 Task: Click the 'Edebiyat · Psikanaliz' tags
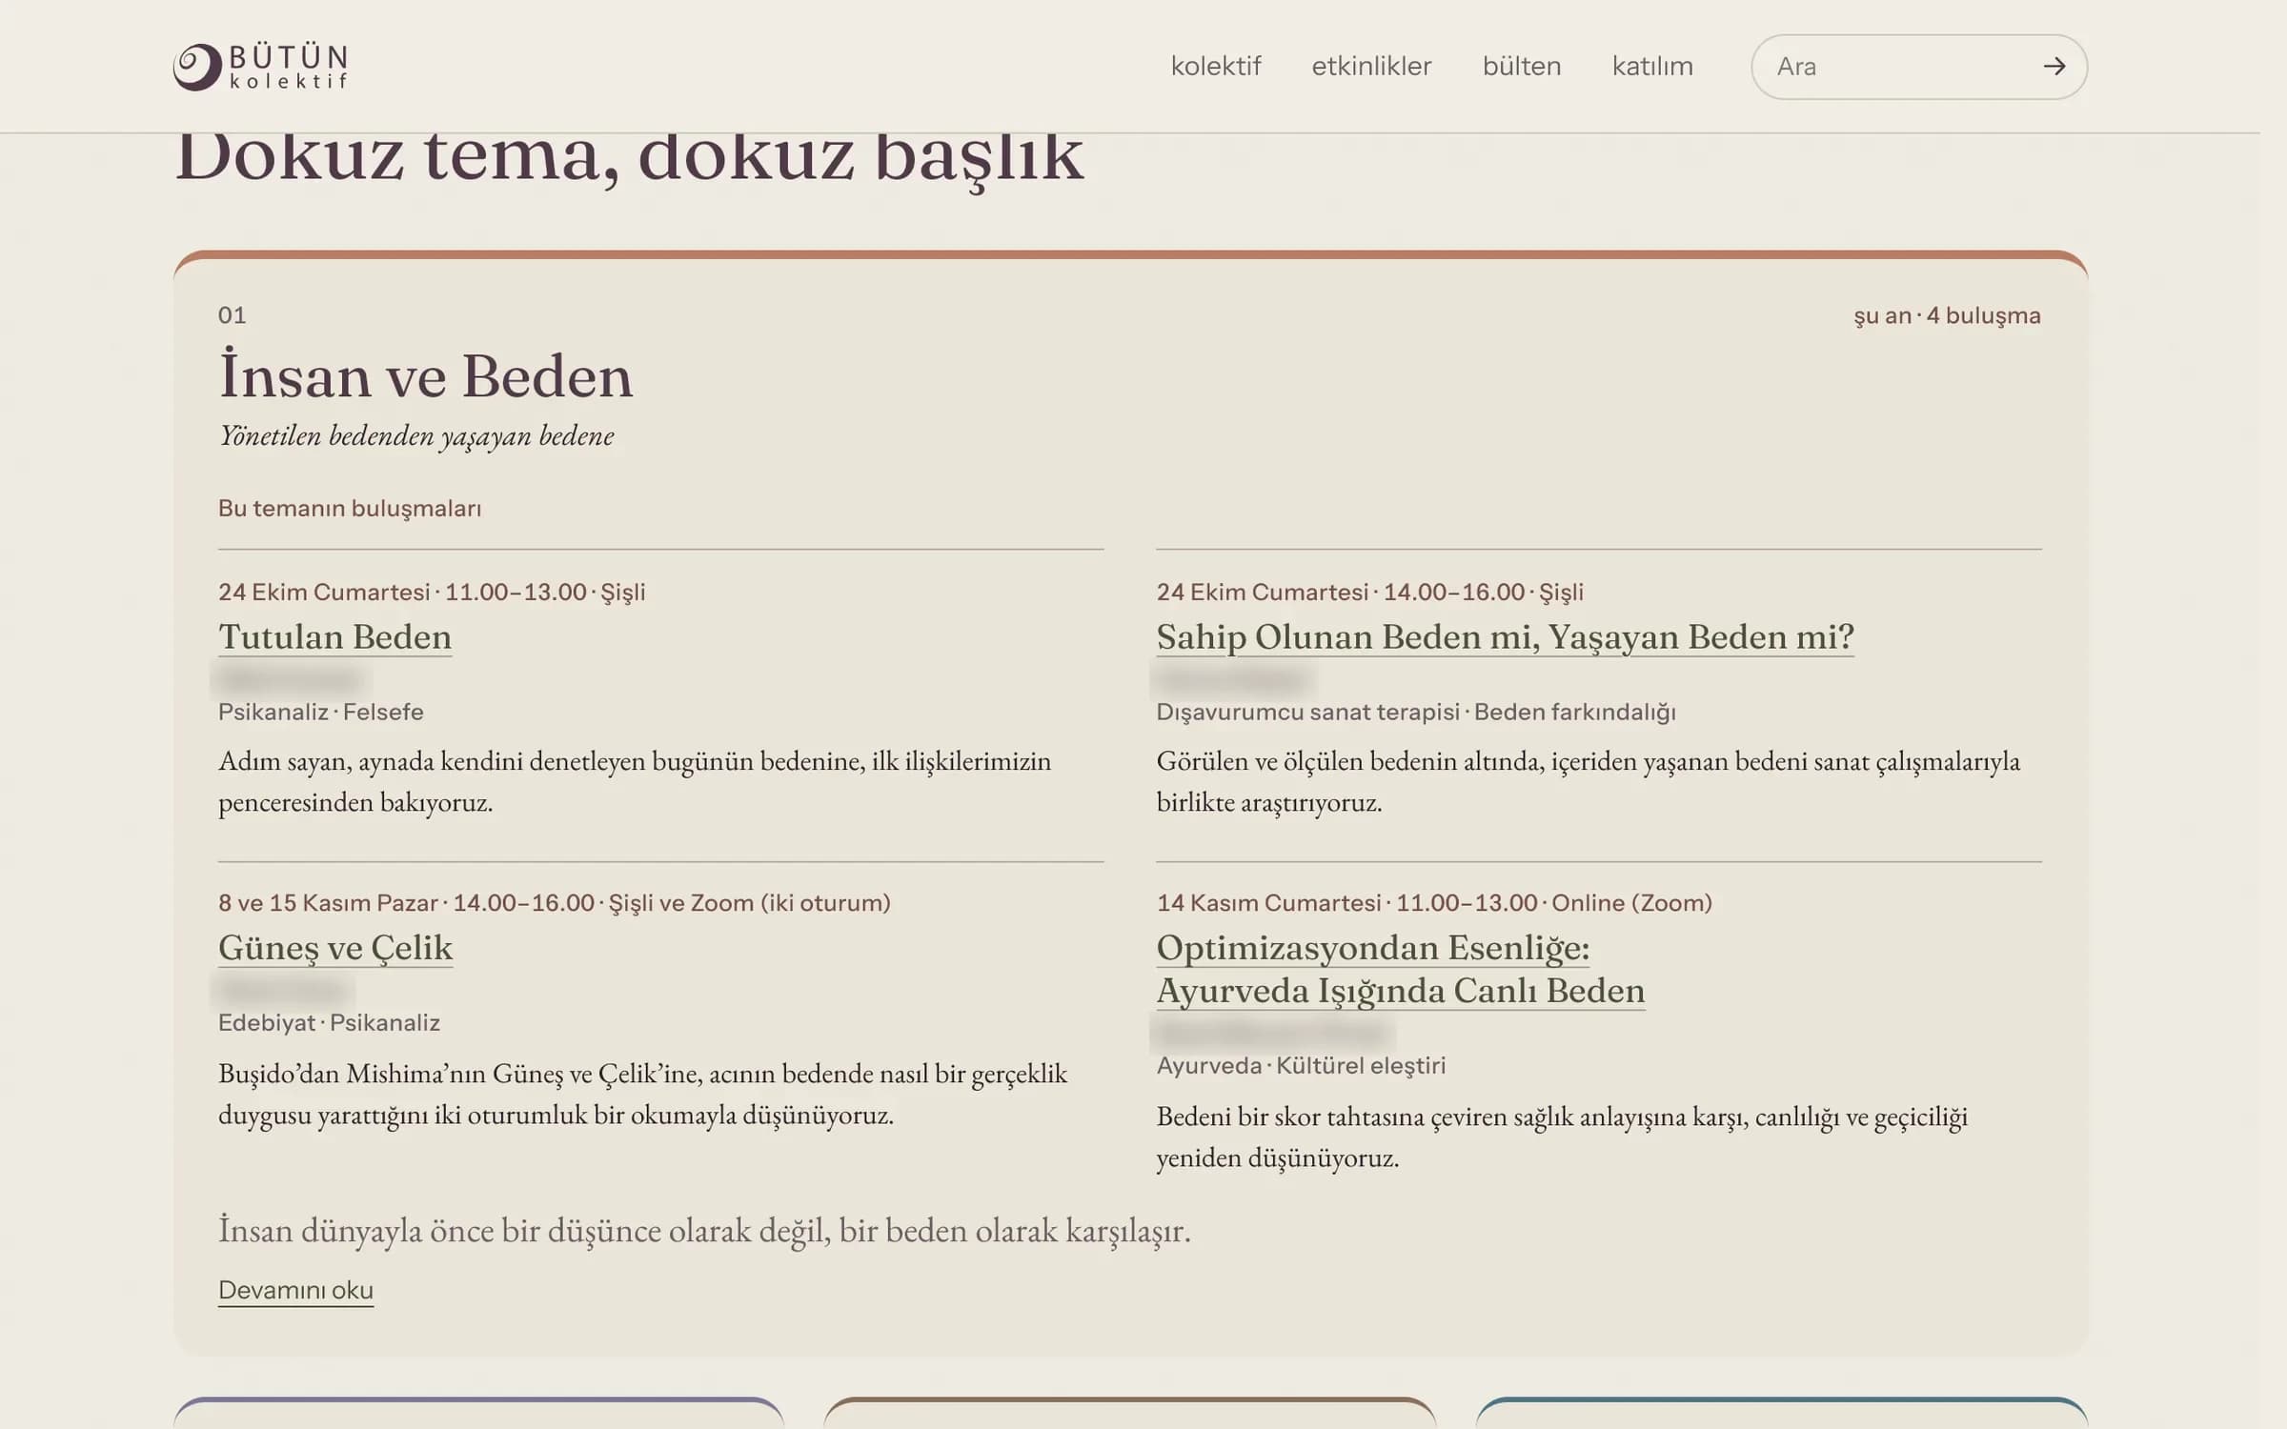click(329, 1022)
